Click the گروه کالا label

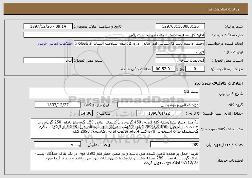[x=235, y=105]
